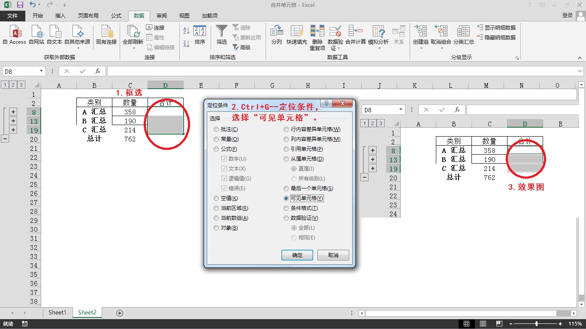Switch to Sheet1 tab
Image resolution: width=586 pixels, height=329 pixels.
tap(57, 313)
